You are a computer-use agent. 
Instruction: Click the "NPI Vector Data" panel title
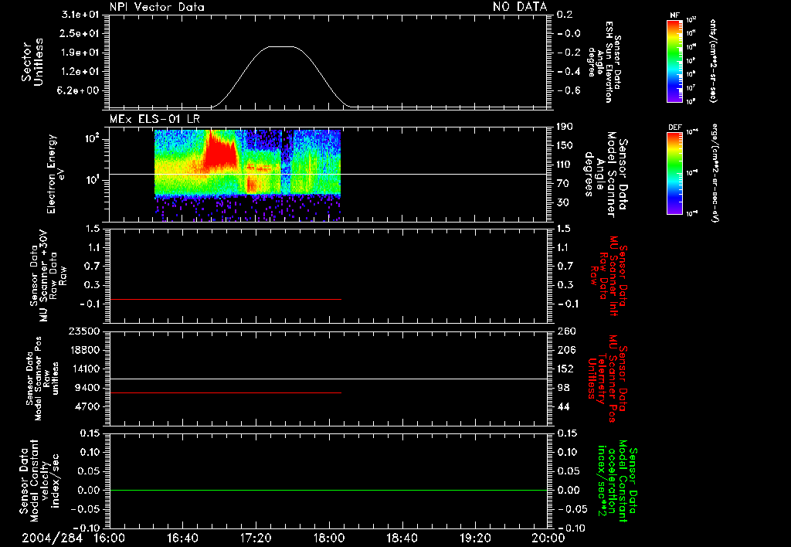pyautogui.click(x=157, y=7)
